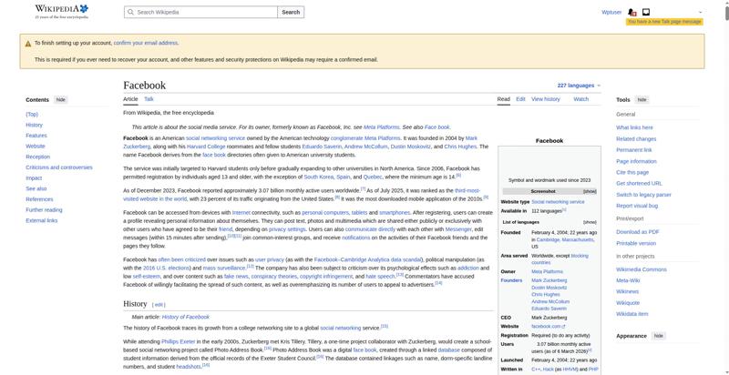Jump to External links in contents
This screenshot has width=729, height=375.
(42, 220)
